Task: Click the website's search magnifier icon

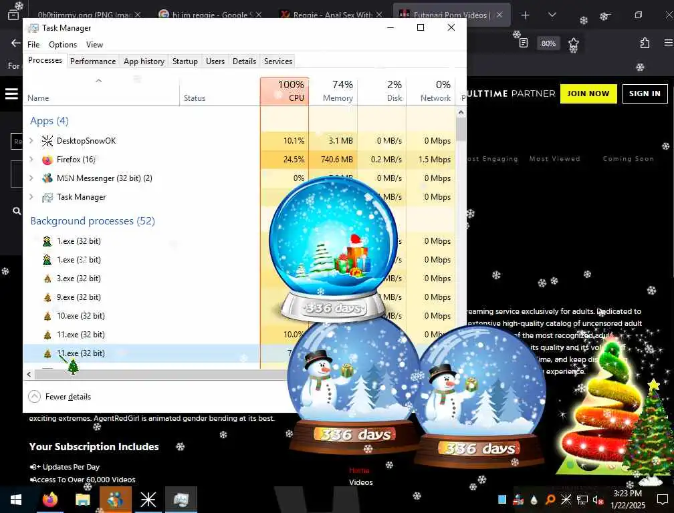Action: [x=17, y=211]
